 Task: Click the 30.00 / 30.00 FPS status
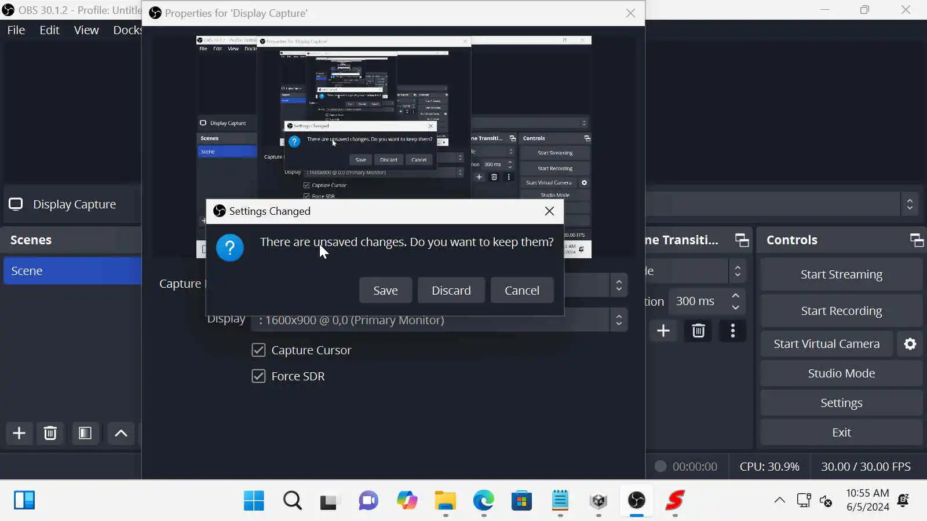866,467
